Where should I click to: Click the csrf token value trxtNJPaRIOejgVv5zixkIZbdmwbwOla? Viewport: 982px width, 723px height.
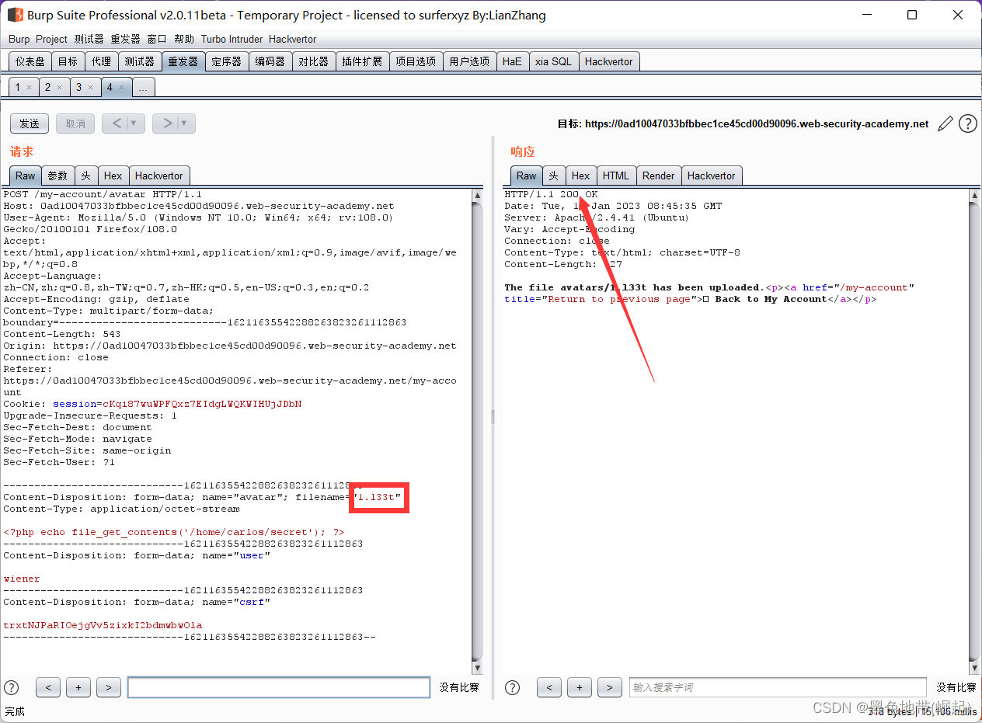(x=103, y=625)
